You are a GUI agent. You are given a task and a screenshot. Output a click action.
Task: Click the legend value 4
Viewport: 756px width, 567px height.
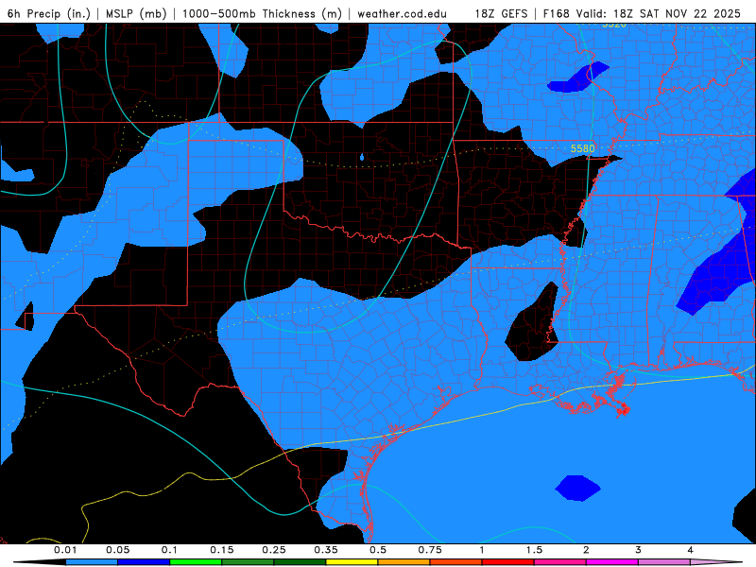[x=691, y=550]
